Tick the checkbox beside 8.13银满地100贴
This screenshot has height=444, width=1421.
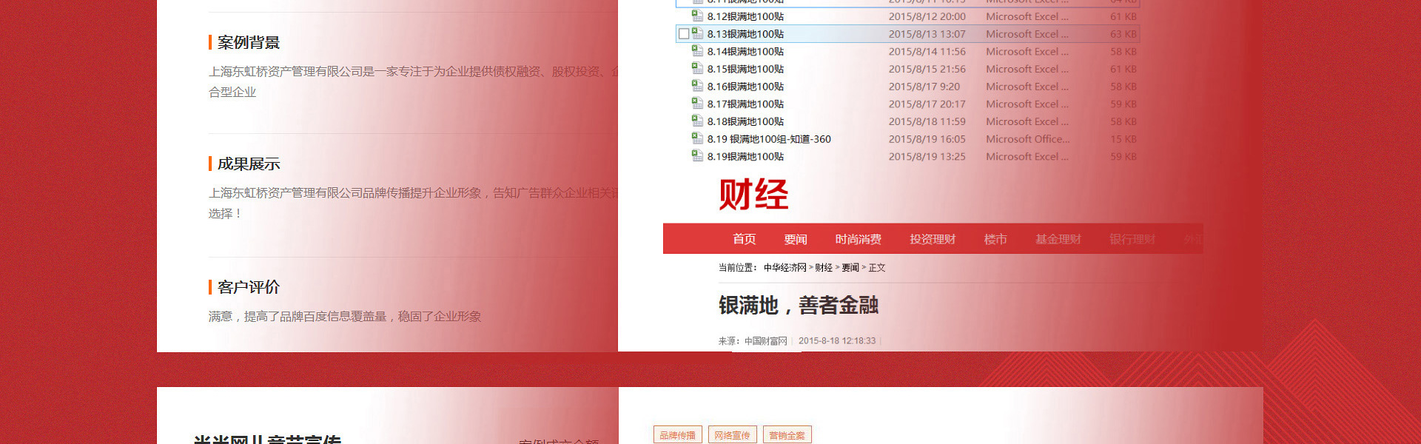pyautogui.click(x=684, y=33)
